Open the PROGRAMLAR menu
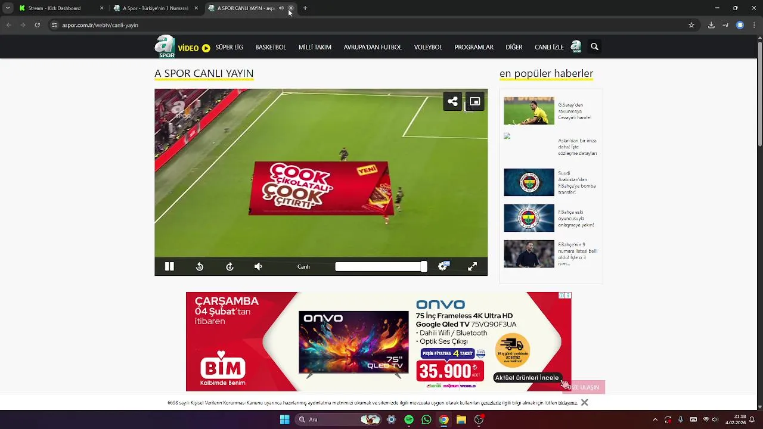Viewport: 763px width, 429px height. tap(474, 47)
